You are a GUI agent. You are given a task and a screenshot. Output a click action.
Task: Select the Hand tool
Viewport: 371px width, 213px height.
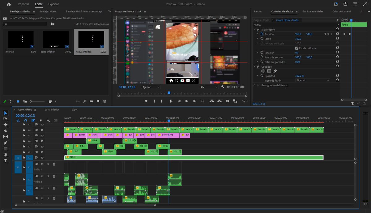6,155
